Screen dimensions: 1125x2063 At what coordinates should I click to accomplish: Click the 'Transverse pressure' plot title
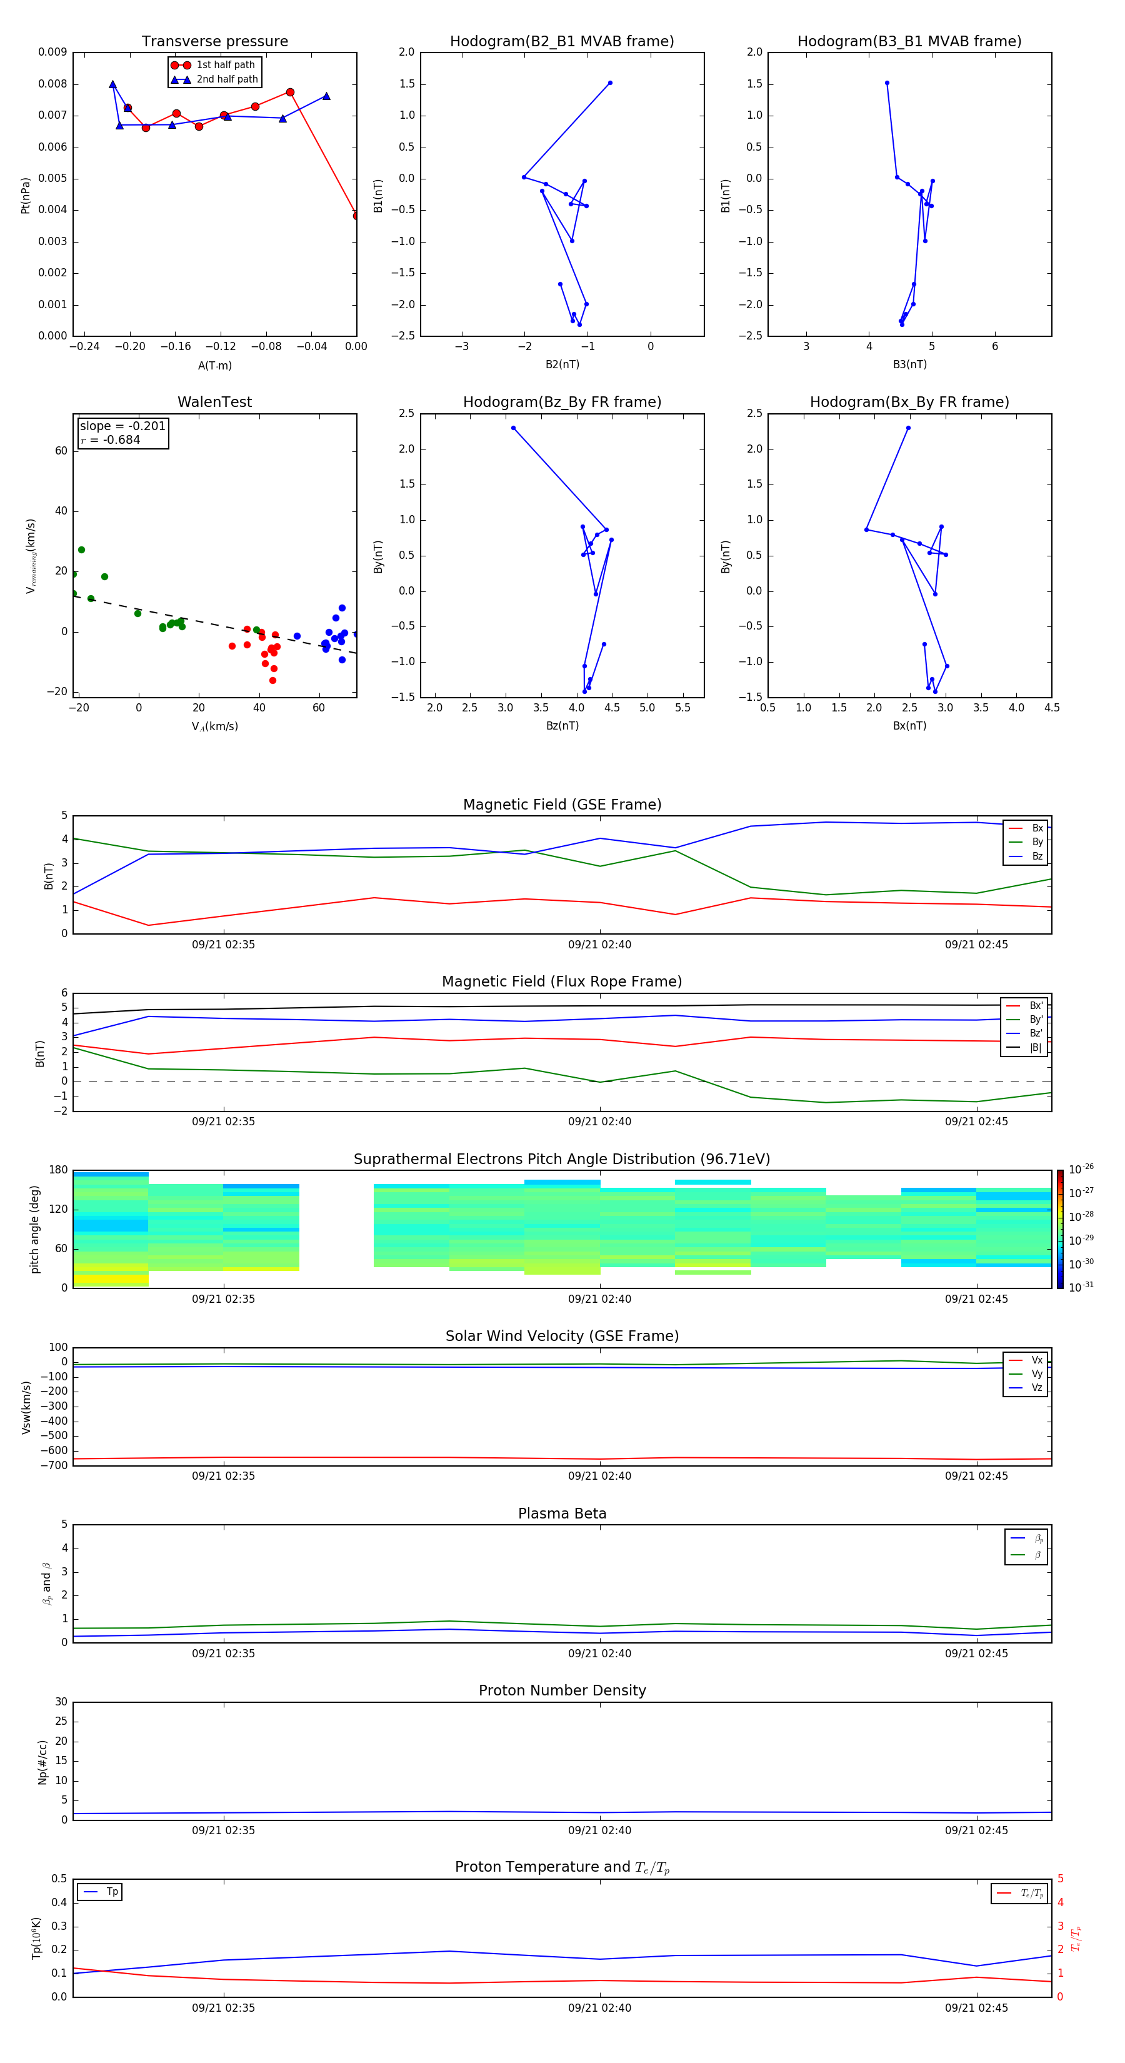214,42
